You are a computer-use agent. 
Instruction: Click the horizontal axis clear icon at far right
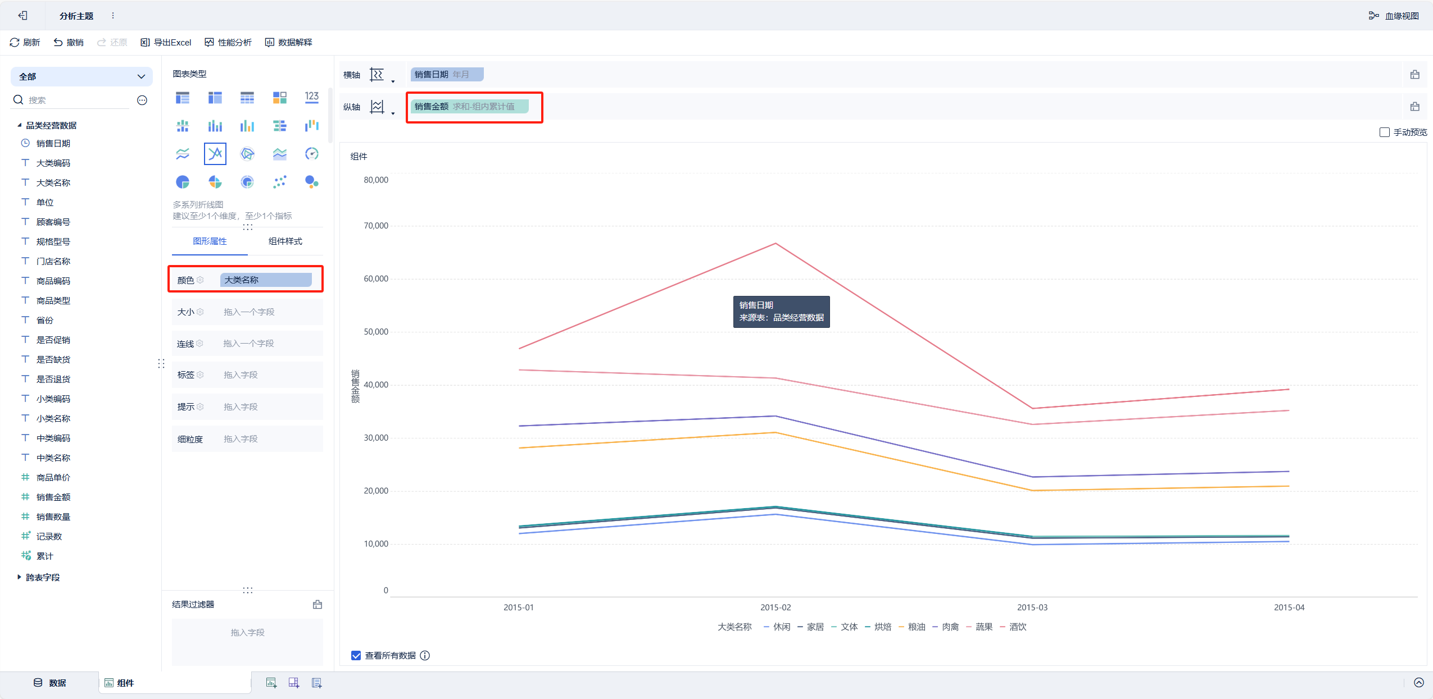point(1415,75)
